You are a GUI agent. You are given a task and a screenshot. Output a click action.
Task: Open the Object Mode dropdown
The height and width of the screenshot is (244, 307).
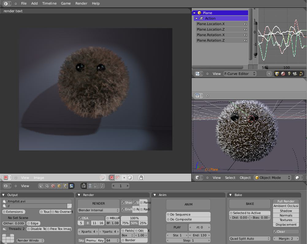[272, 178]
